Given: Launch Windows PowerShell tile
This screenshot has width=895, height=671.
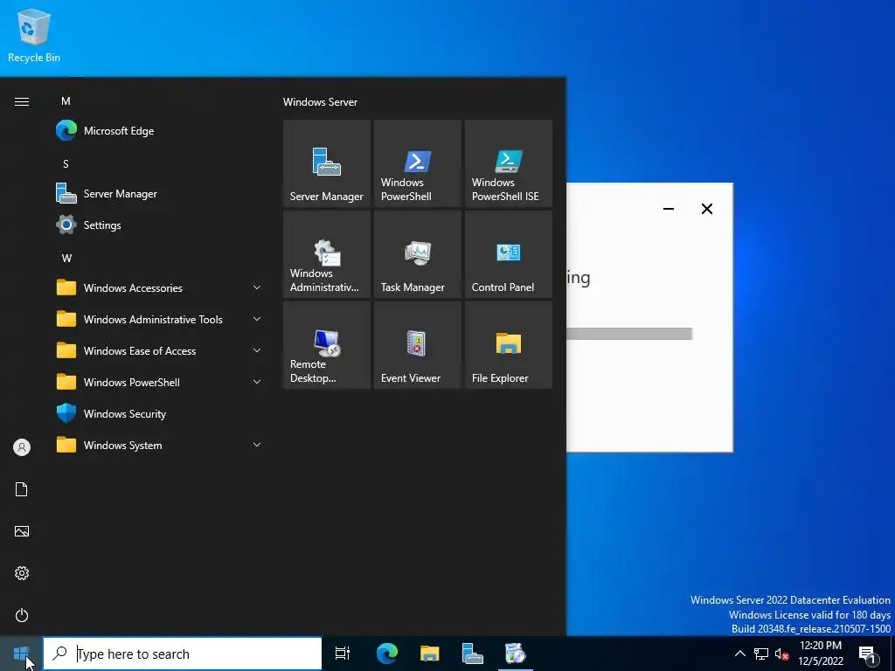Looking at the screenshot, I should (417, 163).
